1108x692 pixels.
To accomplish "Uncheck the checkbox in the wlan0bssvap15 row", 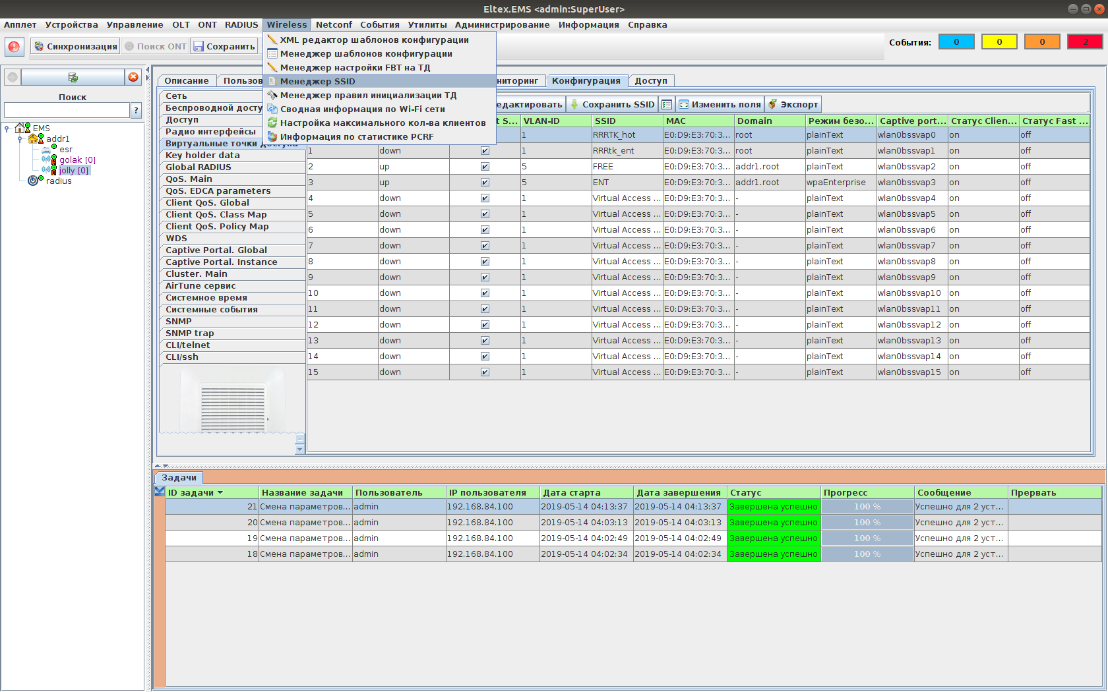I will pyautogui.click(x=485, y=372).
